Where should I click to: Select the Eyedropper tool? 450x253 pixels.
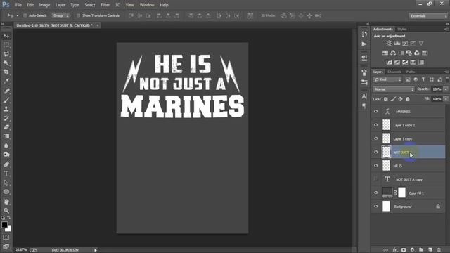(6, 81)
